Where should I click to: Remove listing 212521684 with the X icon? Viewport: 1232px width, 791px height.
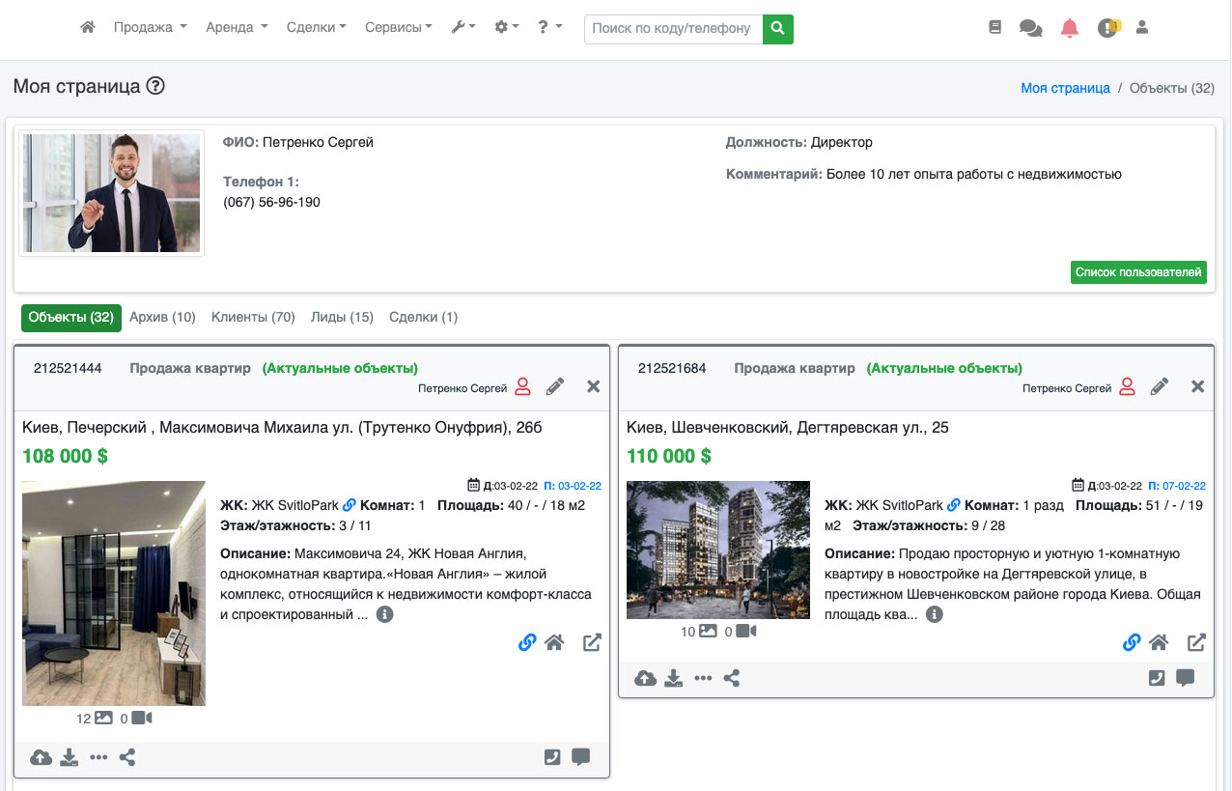[1197, 387]
